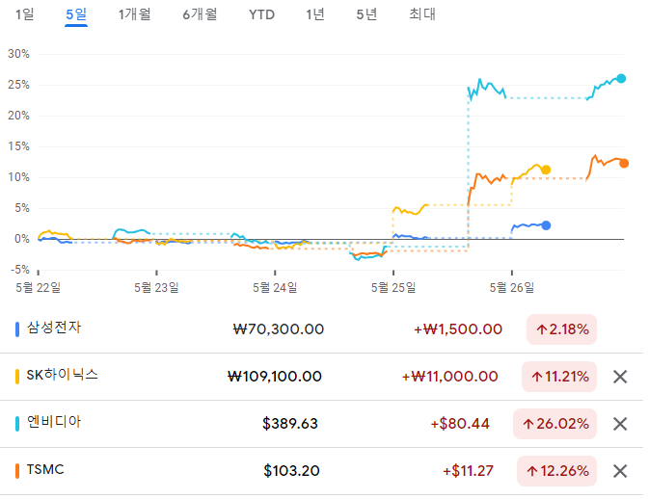Click the 5월 24일 axis label
The height and width of the screenshot is (499, 649).
click(275, 287)
